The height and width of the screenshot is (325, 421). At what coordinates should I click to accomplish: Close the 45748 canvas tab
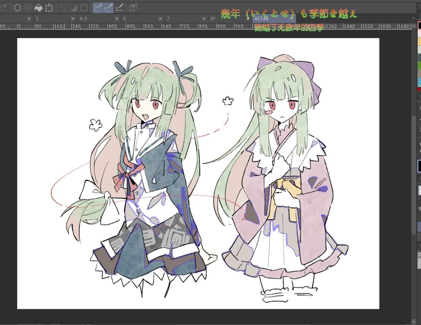292,19
